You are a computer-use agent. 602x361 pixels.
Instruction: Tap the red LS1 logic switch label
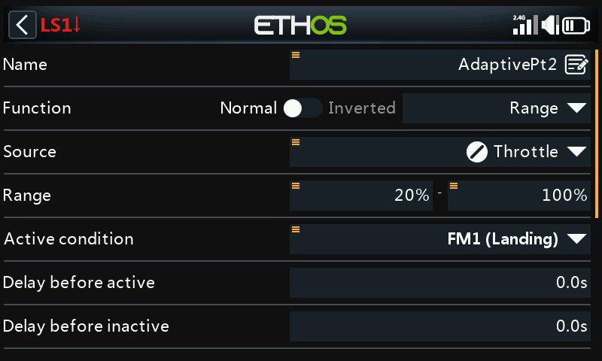60,26
